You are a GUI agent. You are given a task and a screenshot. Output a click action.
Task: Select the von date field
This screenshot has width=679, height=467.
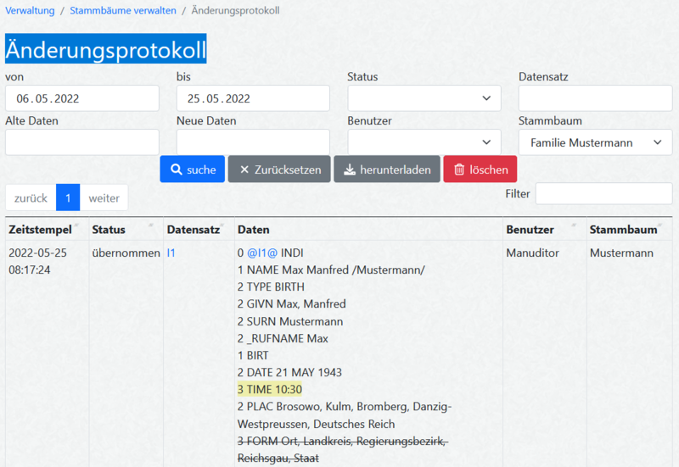point(81,98)
